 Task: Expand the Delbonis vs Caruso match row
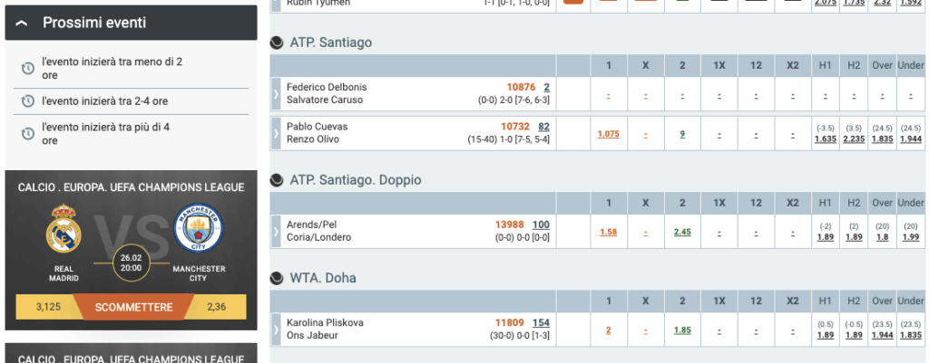pos(276,93)
